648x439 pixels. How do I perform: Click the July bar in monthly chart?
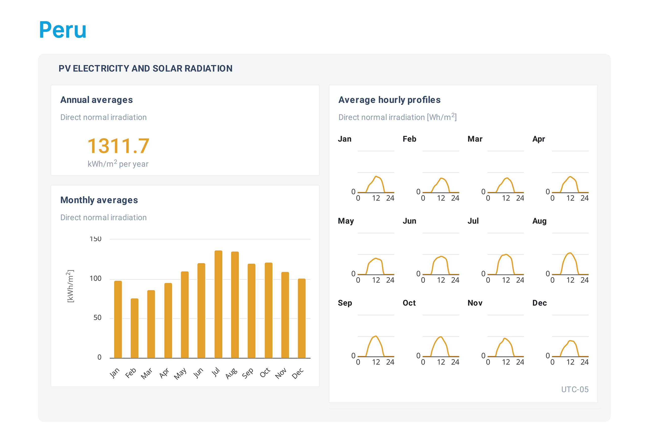point(218,304)
